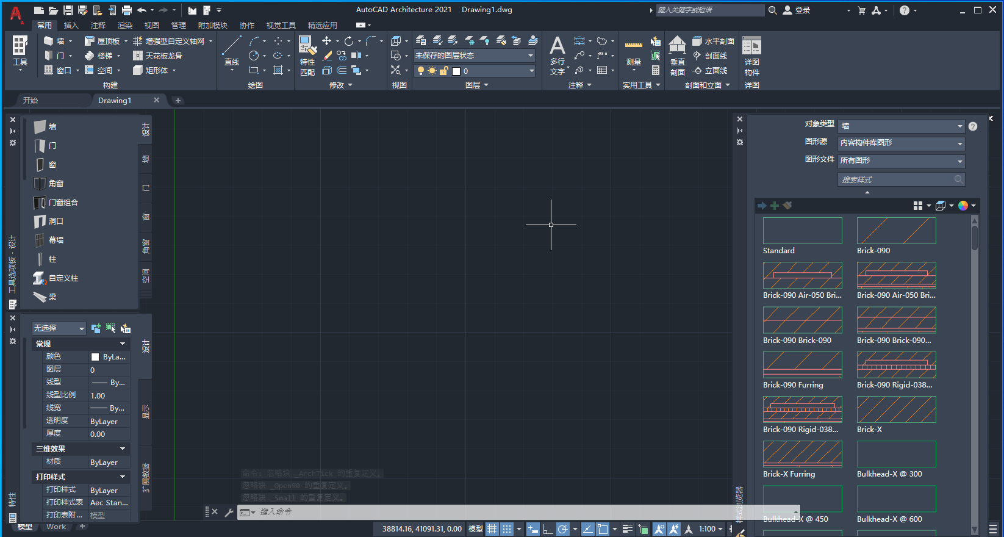Open the 开始 start document tab
Screen dimensions: 1004x537
point(30,101)
